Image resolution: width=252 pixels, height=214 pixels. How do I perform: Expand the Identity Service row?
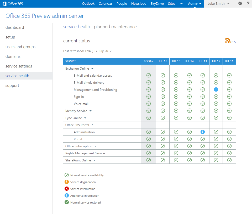[91, 111]
